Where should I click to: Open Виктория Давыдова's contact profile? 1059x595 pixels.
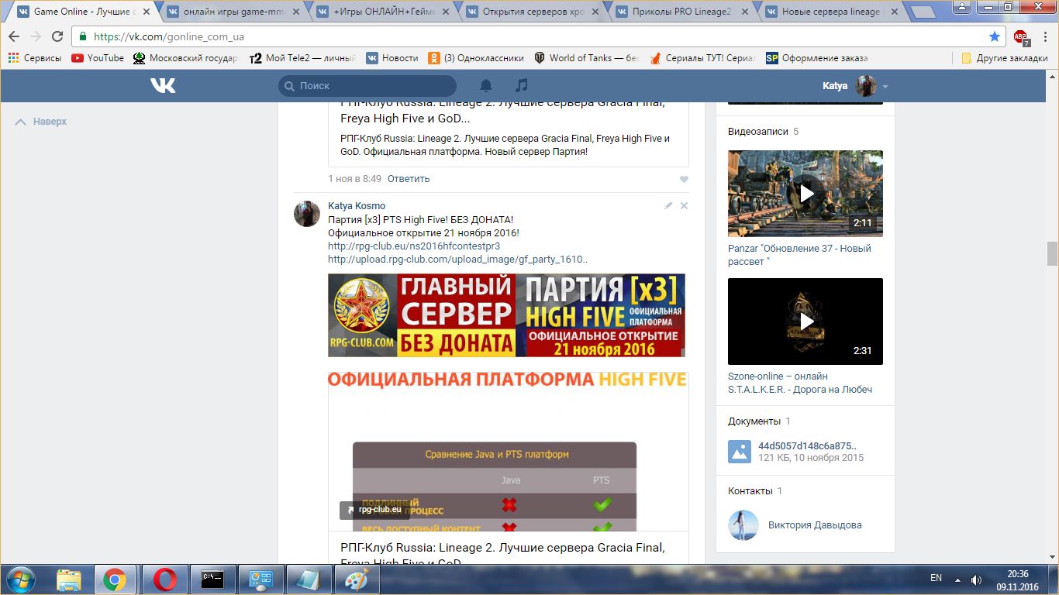(815, 525)
